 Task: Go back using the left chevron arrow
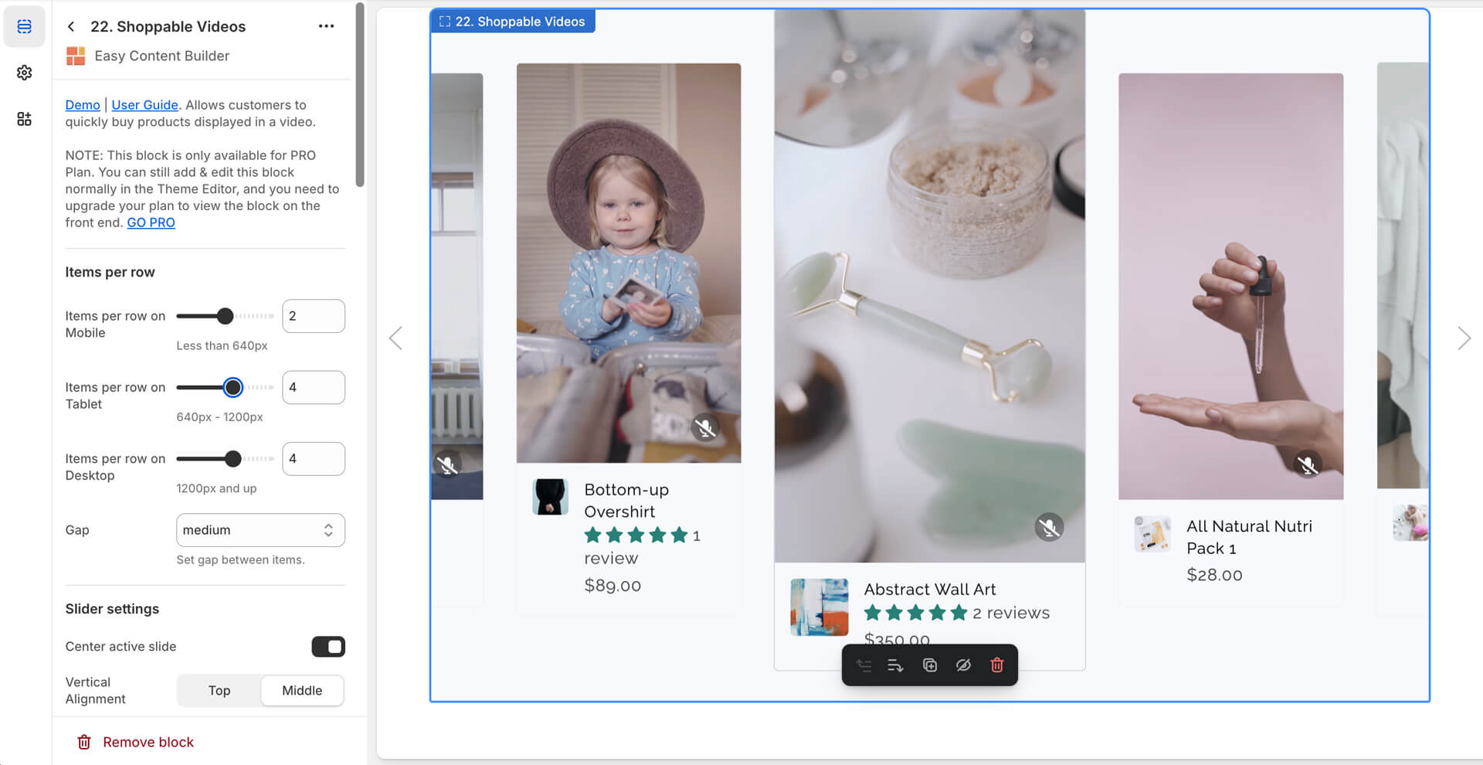(x=71, y=27)
